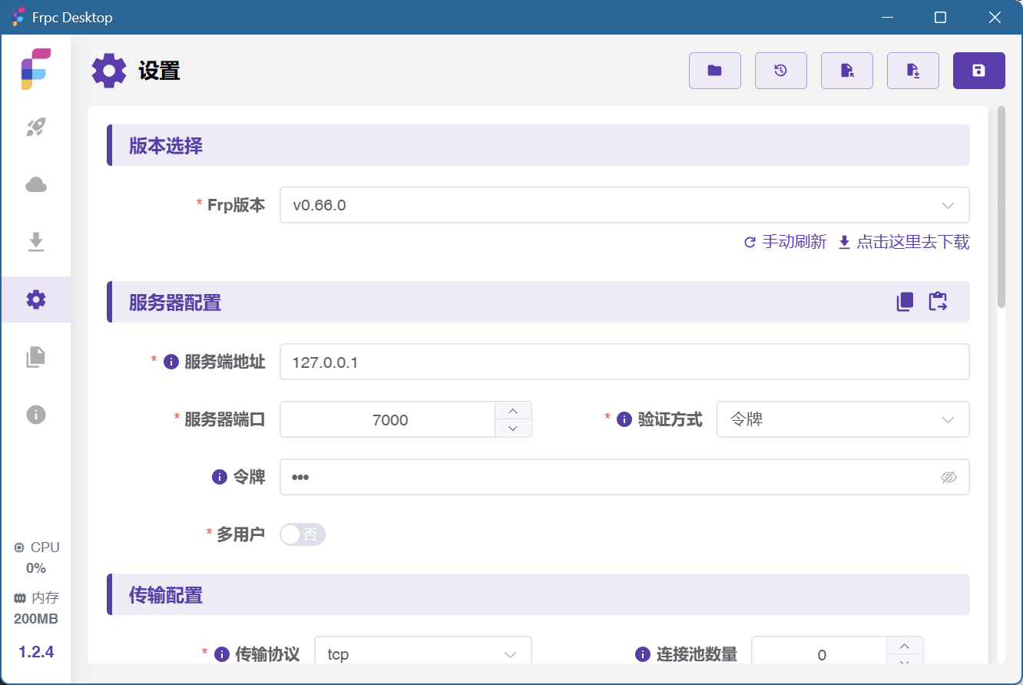The height and width of the screenshot is (685, 1023).
Task: Increase the 服务器端口 value with up arrow
Action: (513, 410)
